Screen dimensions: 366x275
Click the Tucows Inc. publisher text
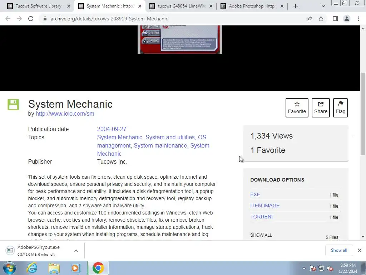(112, 161)
